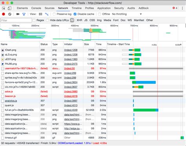The image size is (186, 146).
Task: Open the errors counter showing 4
Action: click(175, 8)
